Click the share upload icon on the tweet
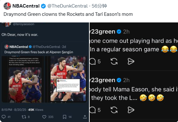Screen dimensions: 178x122 [85, 117]
